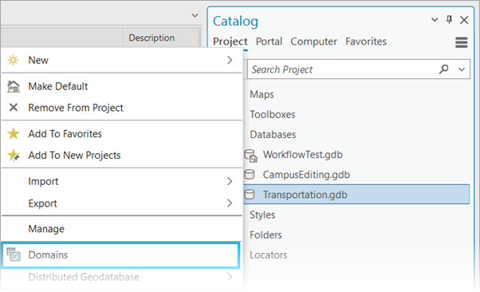
Task: Click the WorkflowTest.gdb default geodatabase icon
Action: (x=250, y=156)
